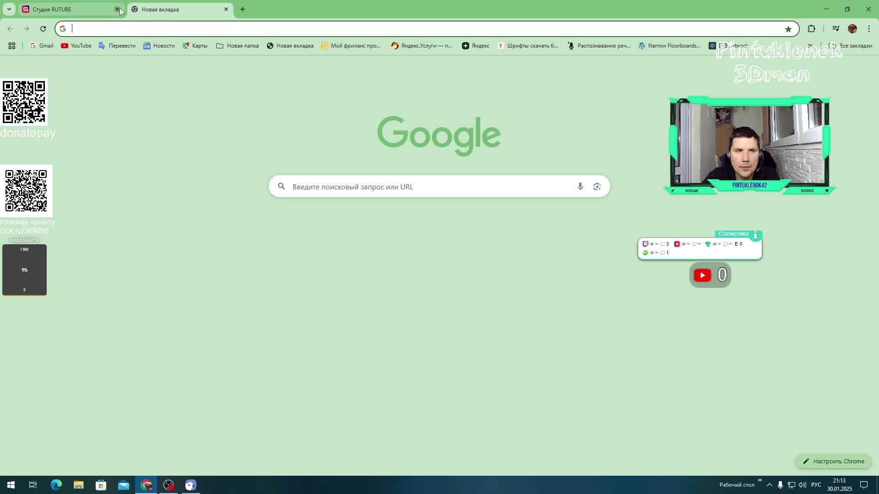The width and height of the screenshot is (879, 494).
Task: Open the Новая папка bookmarks folder
Action: point(237,46)
